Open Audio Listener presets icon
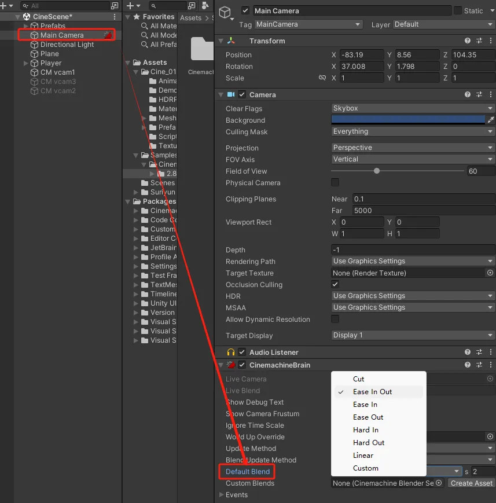Image resolution: width=496 pixels, height=503 pixels. [x=479, y=353]
